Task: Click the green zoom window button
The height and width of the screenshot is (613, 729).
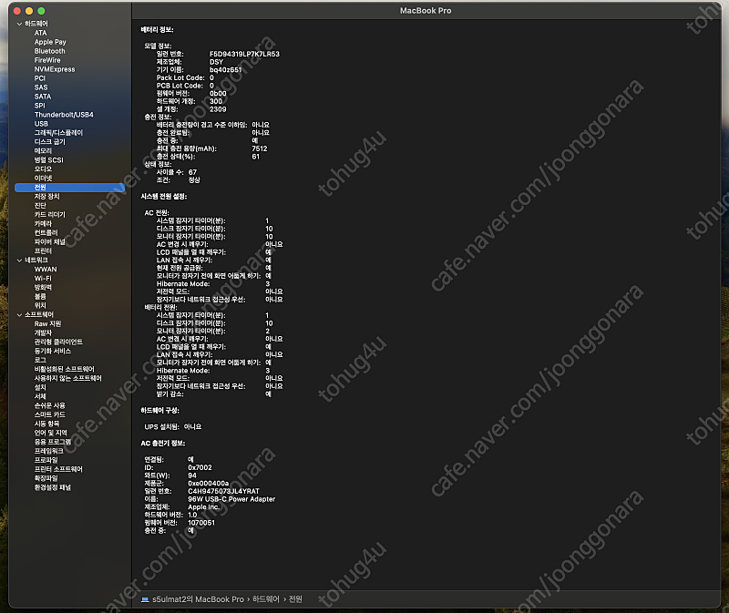Action: tap(42, 10)
